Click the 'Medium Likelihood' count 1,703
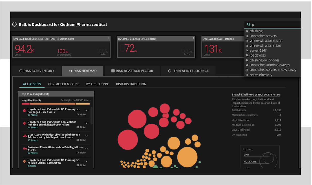 (x=278, y=125)
